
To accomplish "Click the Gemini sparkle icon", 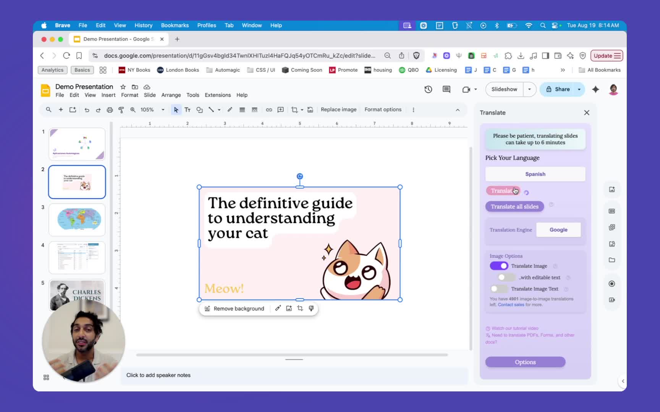I will (x=595, y=89).
